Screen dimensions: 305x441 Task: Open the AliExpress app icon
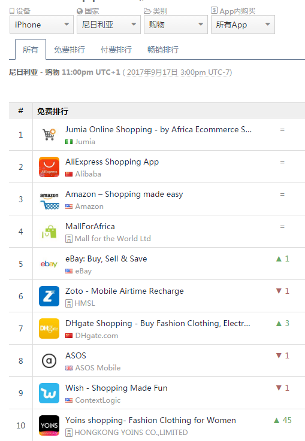tap(49, 167)
